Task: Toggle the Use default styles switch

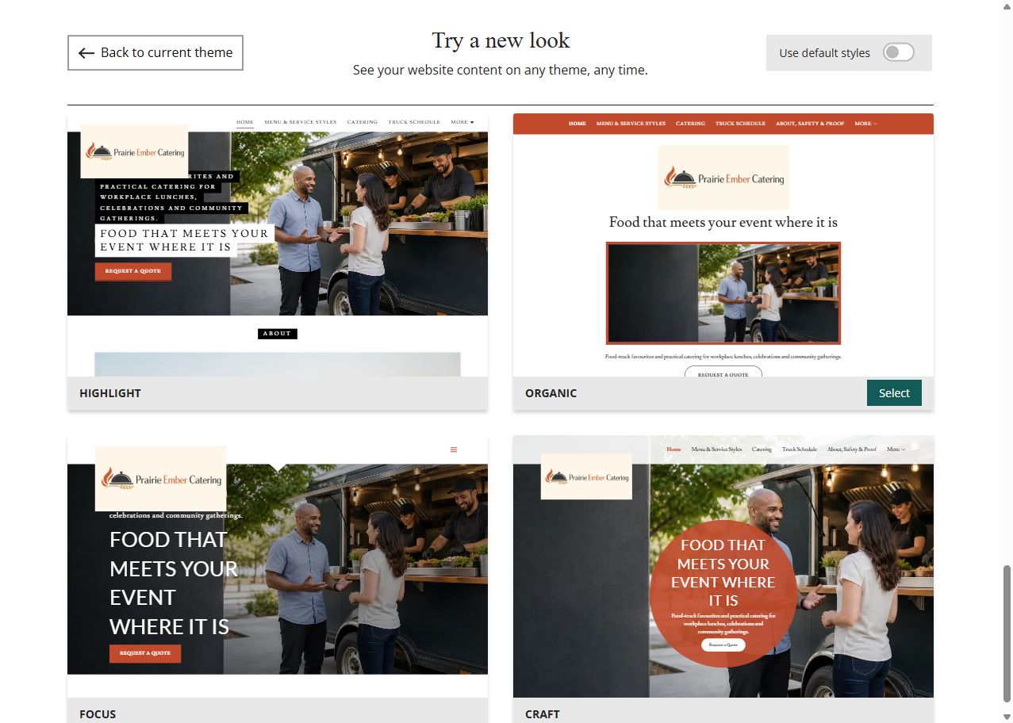Action: pos(899,52)
